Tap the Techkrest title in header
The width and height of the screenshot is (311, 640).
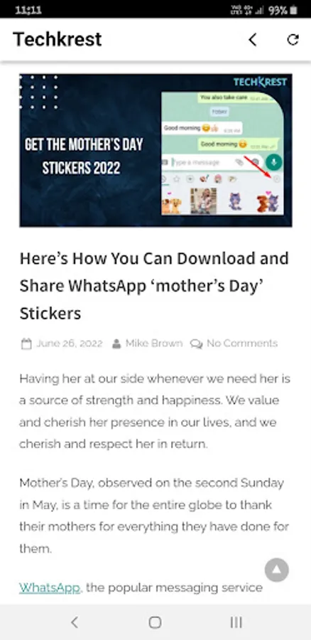click(x=58, y=40)
